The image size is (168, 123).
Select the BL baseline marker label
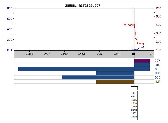click(134, 55)
